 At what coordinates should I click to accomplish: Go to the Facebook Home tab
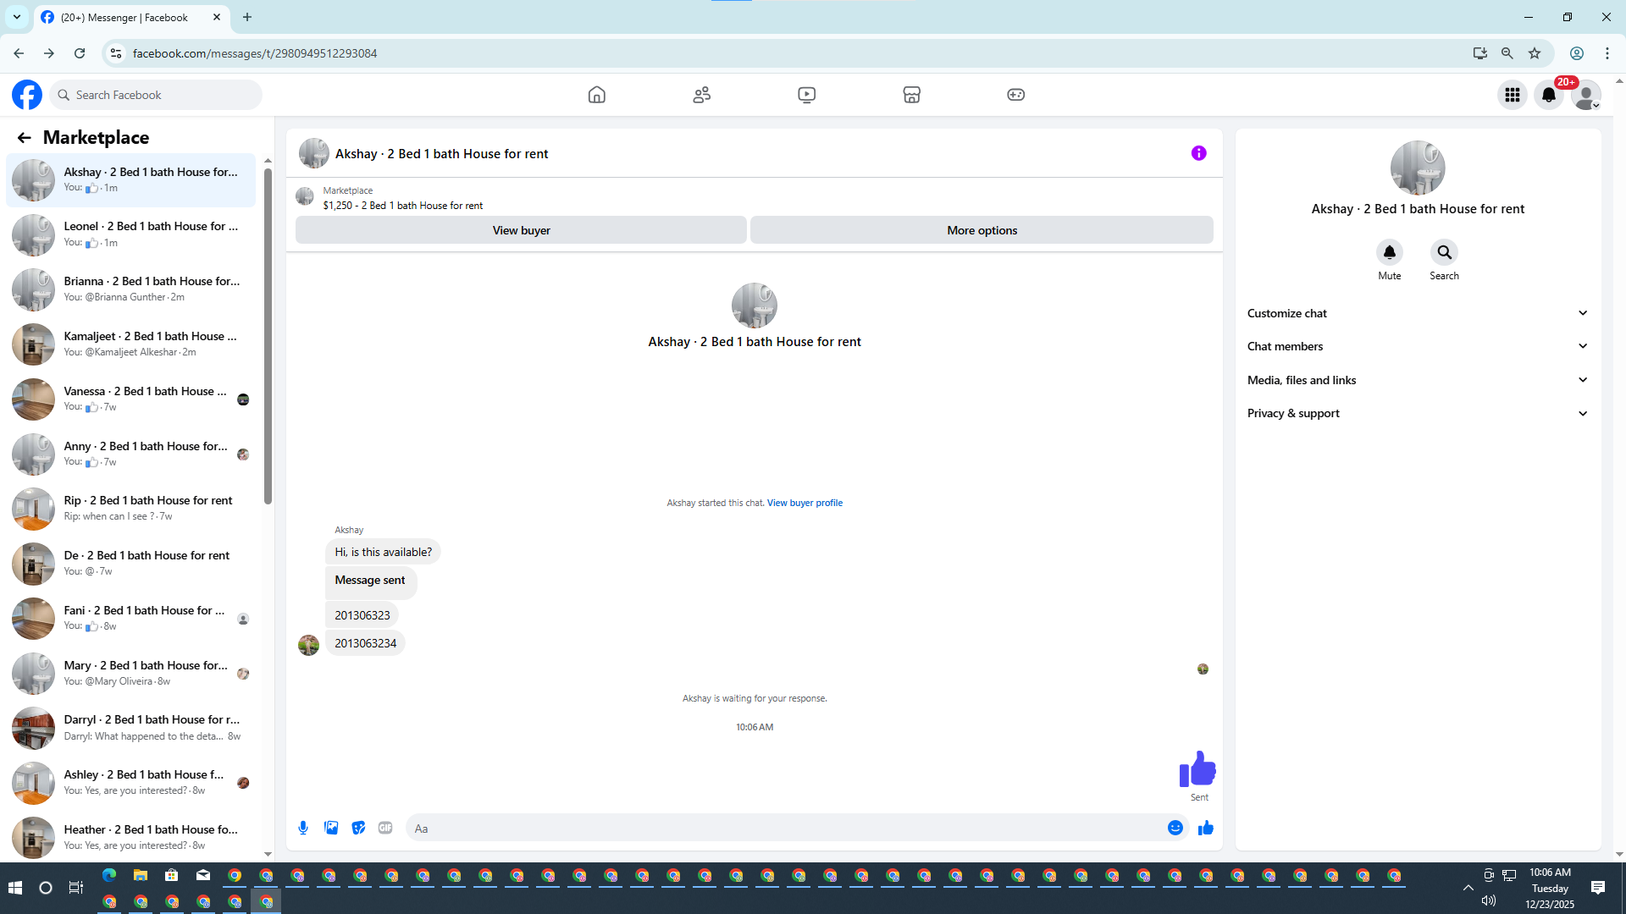pyautogui.click(x=596, y=95)
